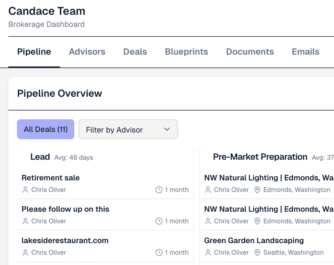The image size is (334, 265).
Task: Click clock icon in Please follow up row
Action: click(159, 221)
